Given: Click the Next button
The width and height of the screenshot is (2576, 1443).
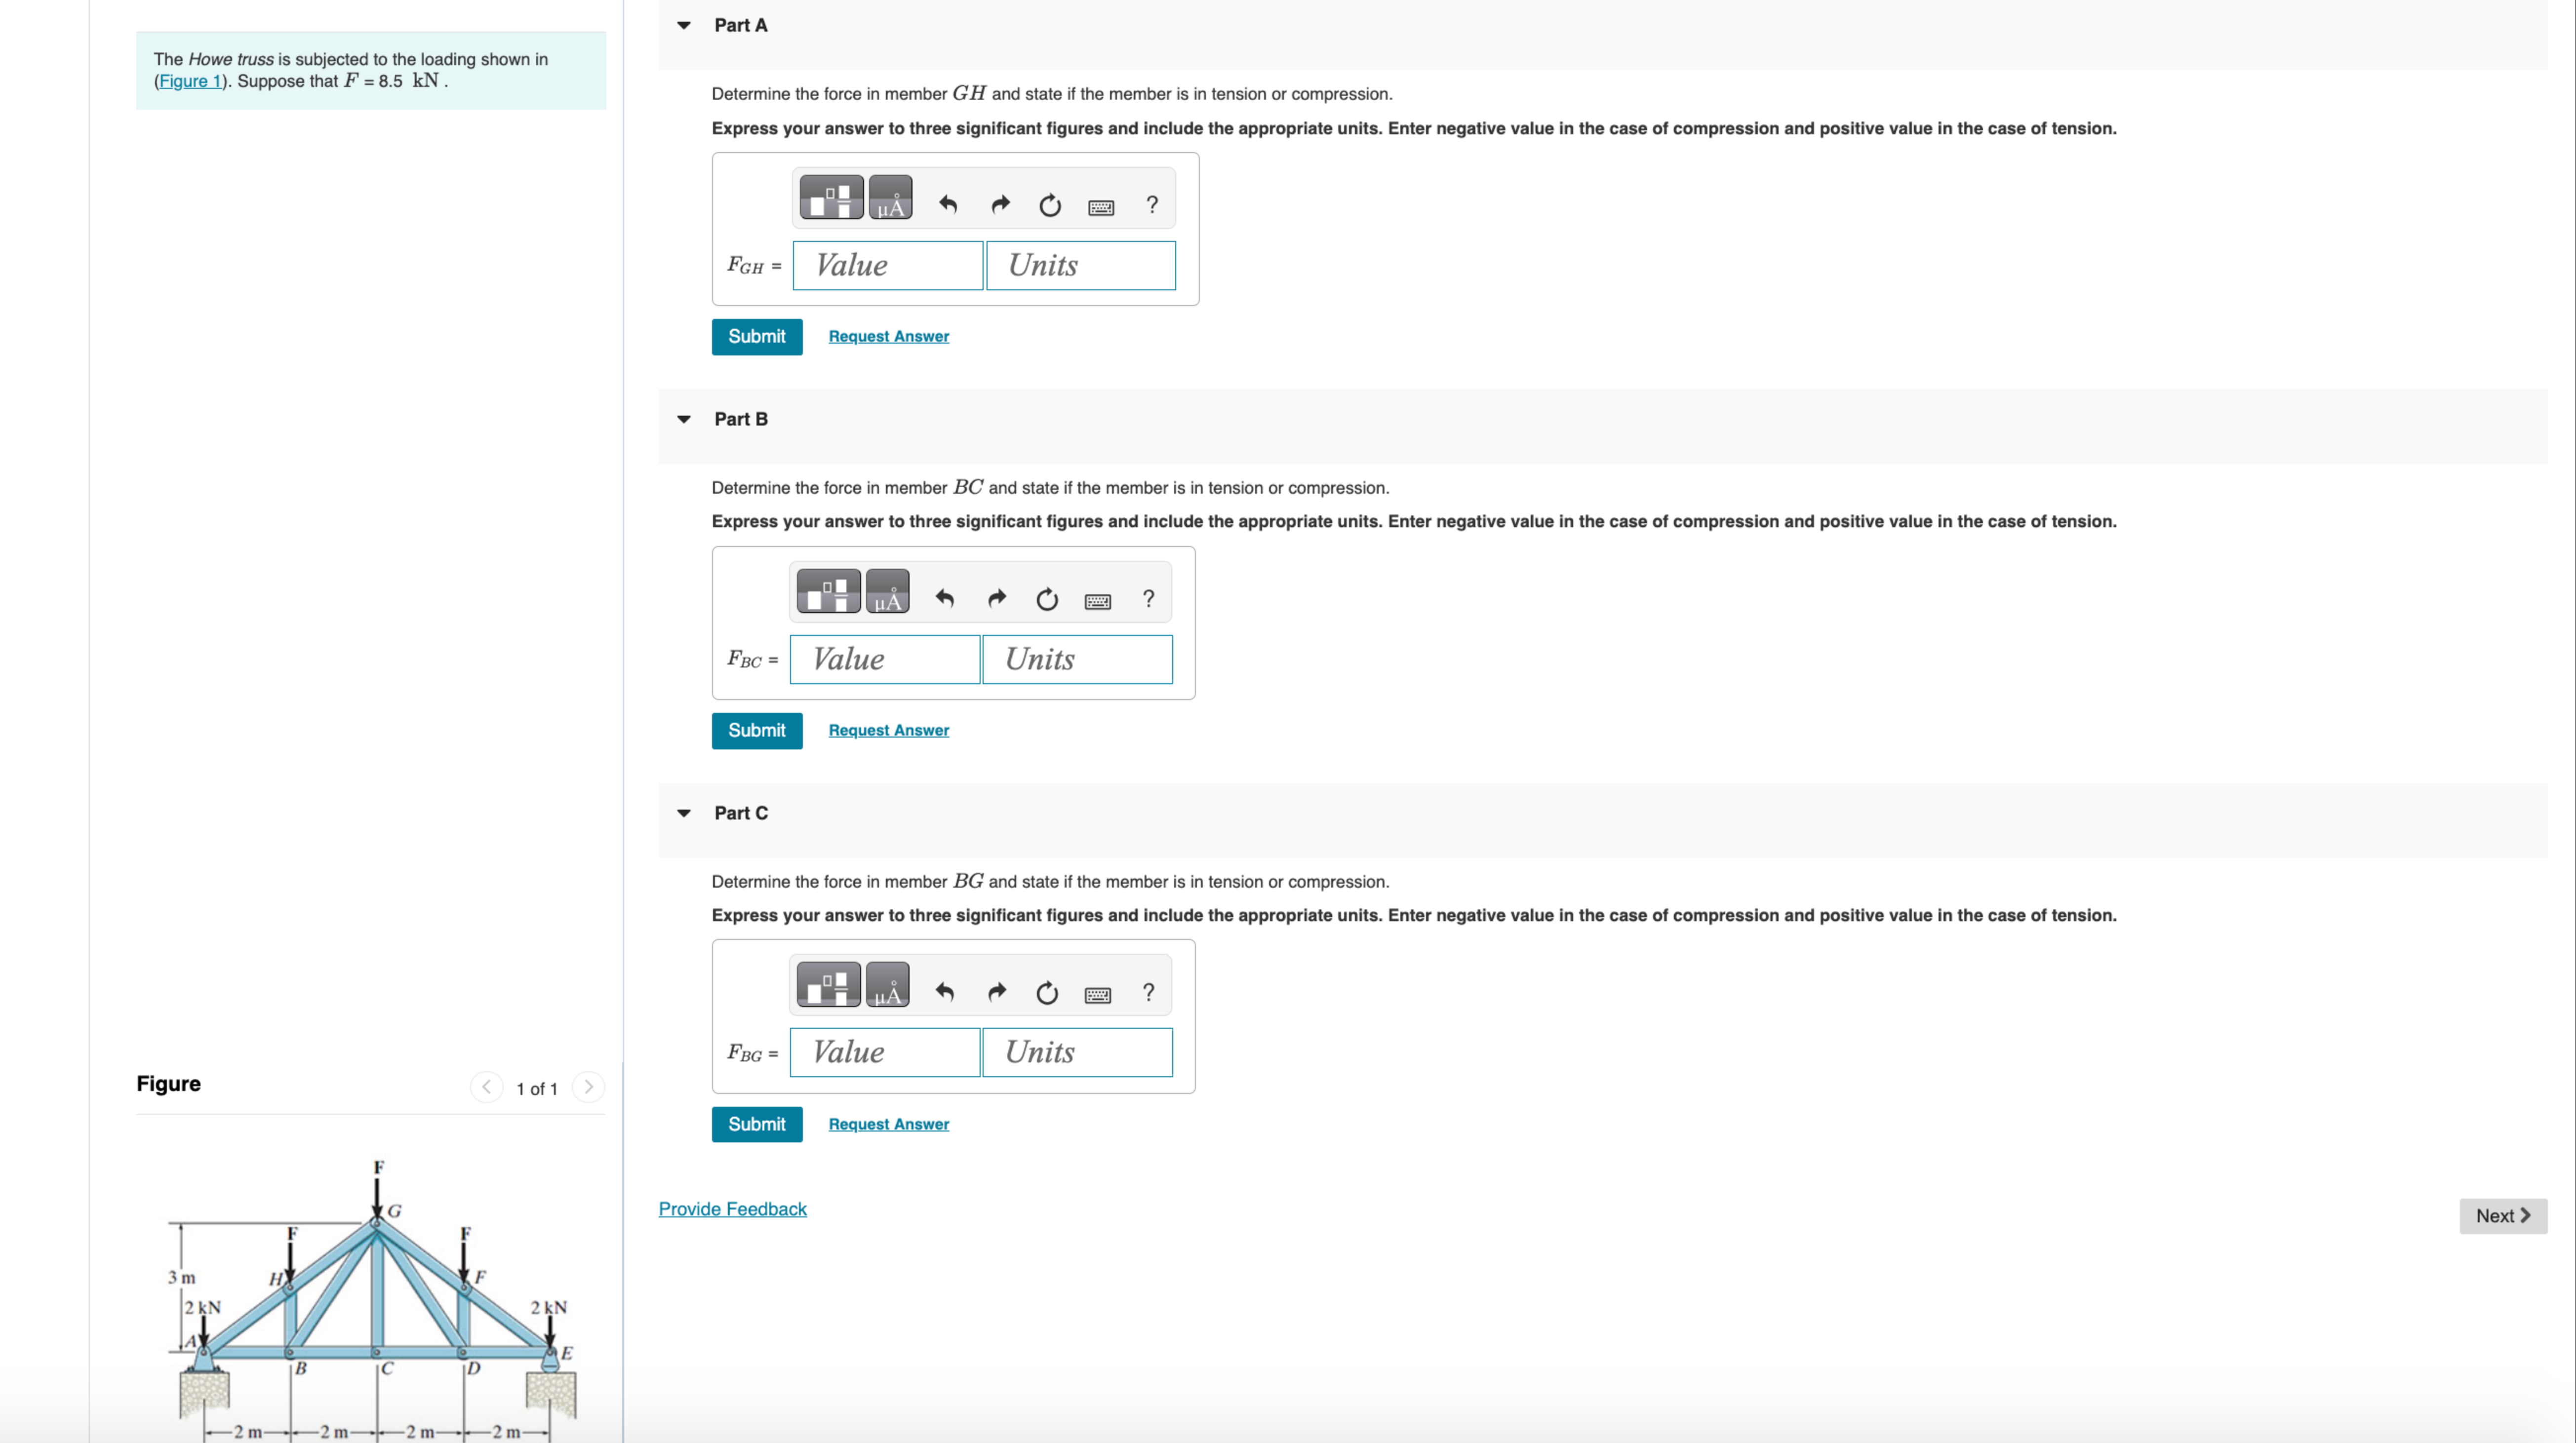Looking at the screenshot, I should (x=2503, y=1216).
